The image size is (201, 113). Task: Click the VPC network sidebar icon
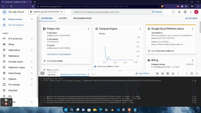tap(4, 84)
